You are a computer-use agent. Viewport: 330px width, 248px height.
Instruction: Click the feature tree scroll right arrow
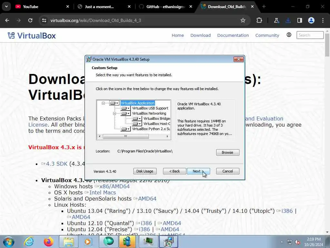click(x=167, y=137)
